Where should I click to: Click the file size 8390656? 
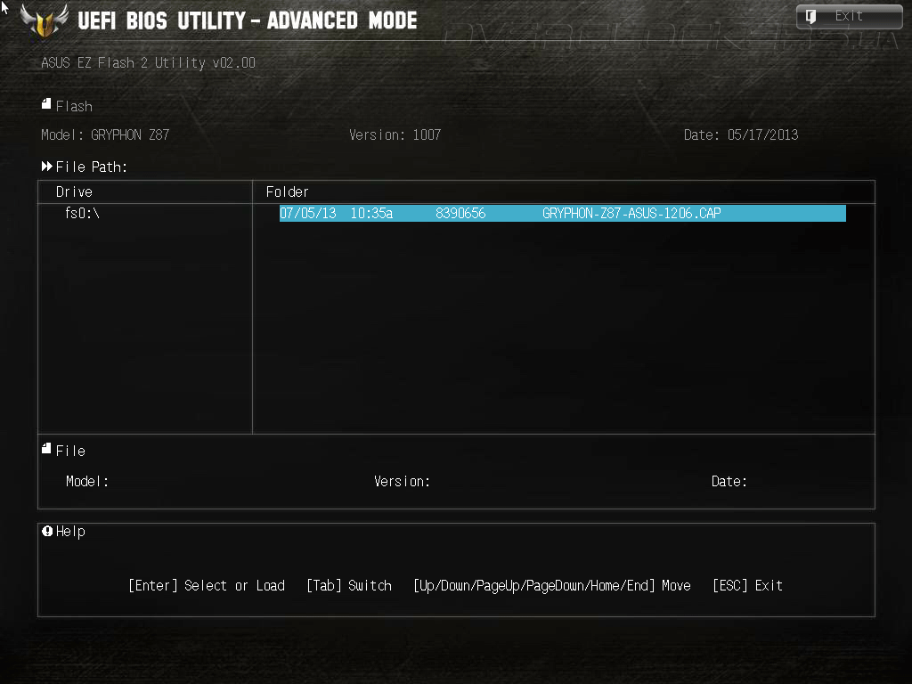[x=460, y=213]
